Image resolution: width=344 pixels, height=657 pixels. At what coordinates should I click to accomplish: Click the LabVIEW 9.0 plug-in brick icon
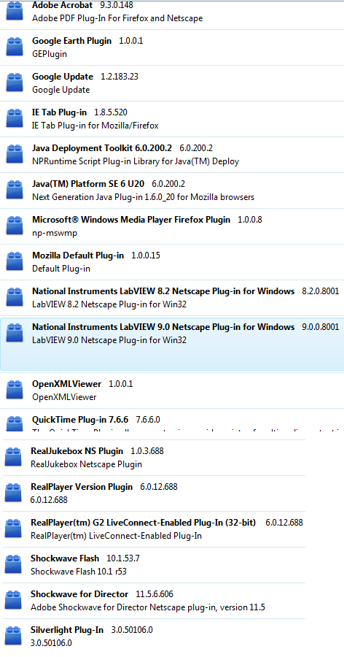pos(15,333)
